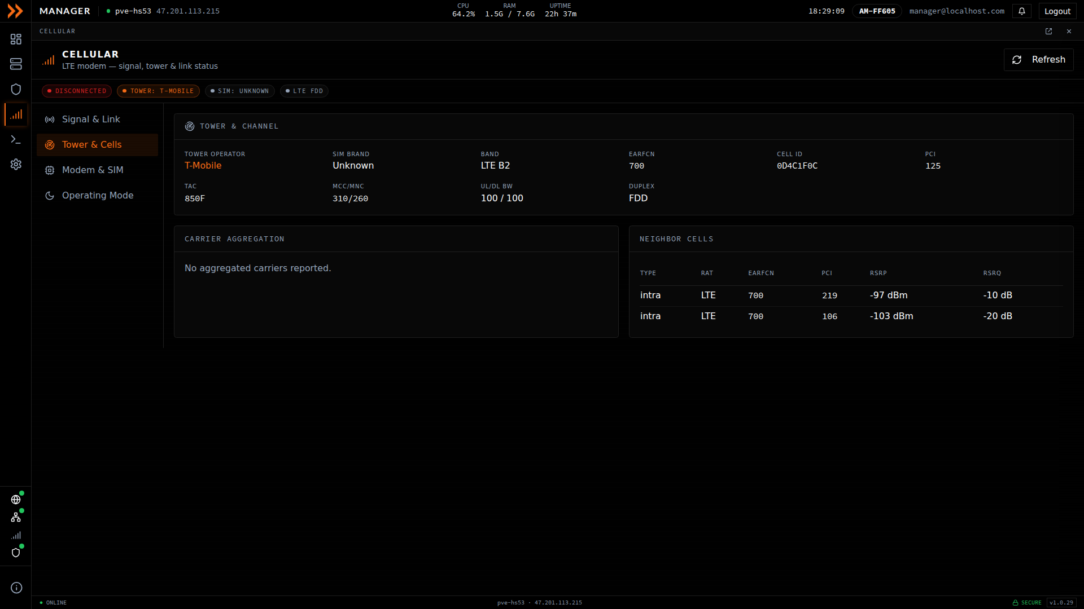This screenshot has height=609, width=1084.
Task: Open the dashboard grid icon in sidebar
Action: coord(16,39)
